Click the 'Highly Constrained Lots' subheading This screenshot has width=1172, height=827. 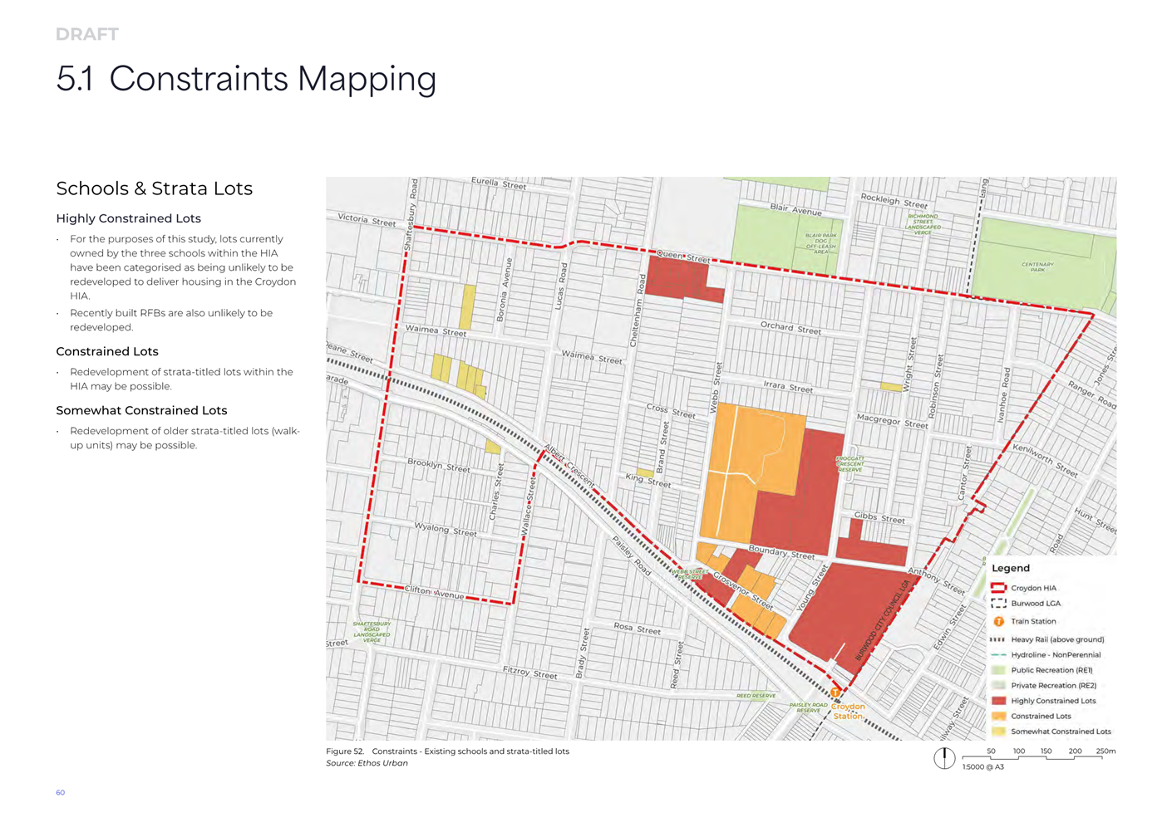(x=128, y=218)
